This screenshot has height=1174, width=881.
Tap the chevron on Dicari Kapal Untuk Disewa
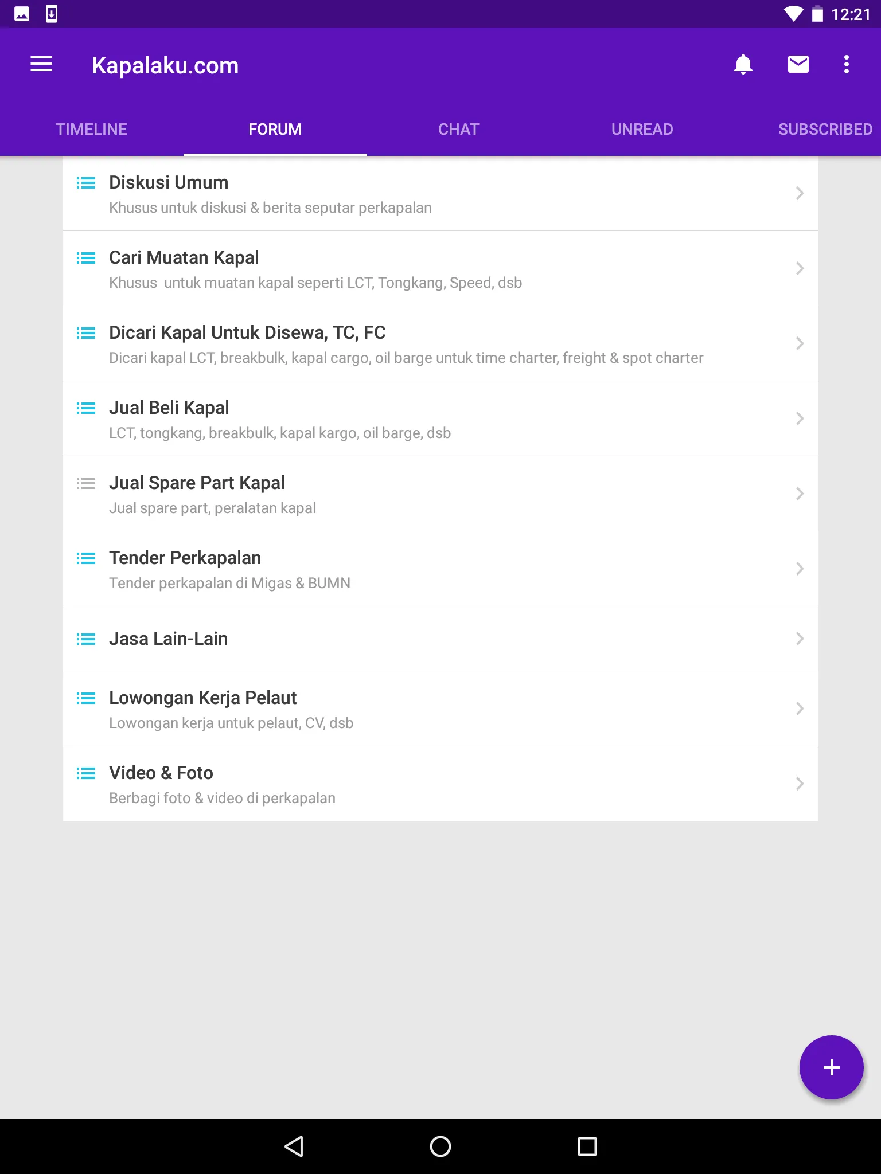pyautogui.click(x=800, y=343)
